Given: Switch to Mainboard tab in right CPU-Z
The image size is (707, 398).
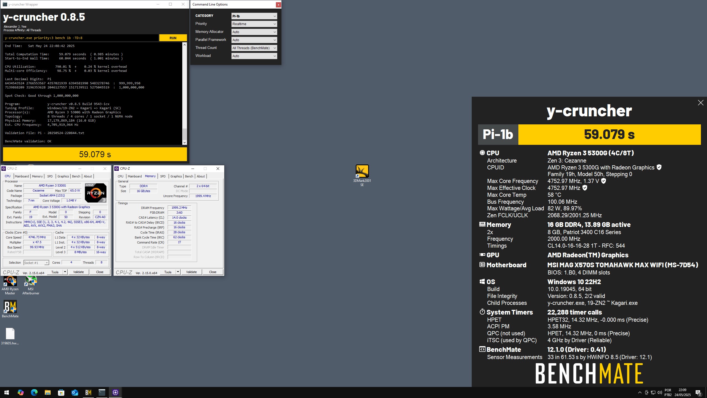Looking at the screenshot, I should 135,176.
